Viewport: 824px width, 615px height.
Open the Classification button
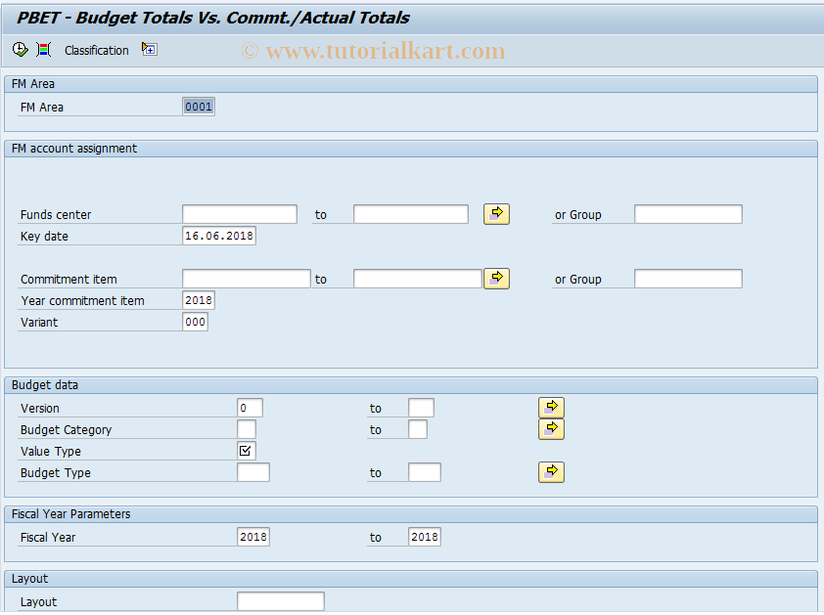tap(97, 51)
